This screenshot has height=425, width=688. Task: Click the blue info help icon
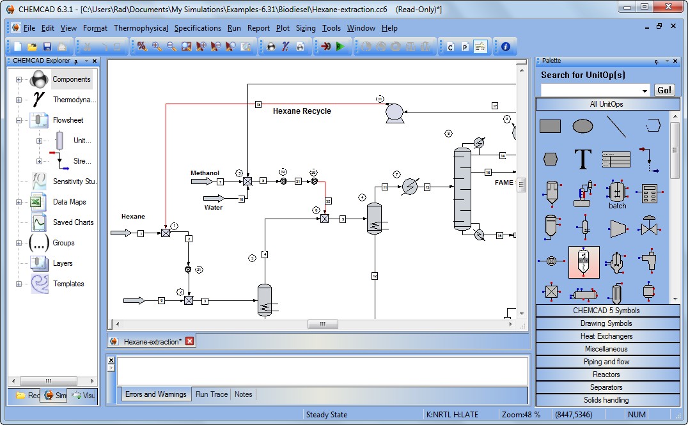click(506, 47)
